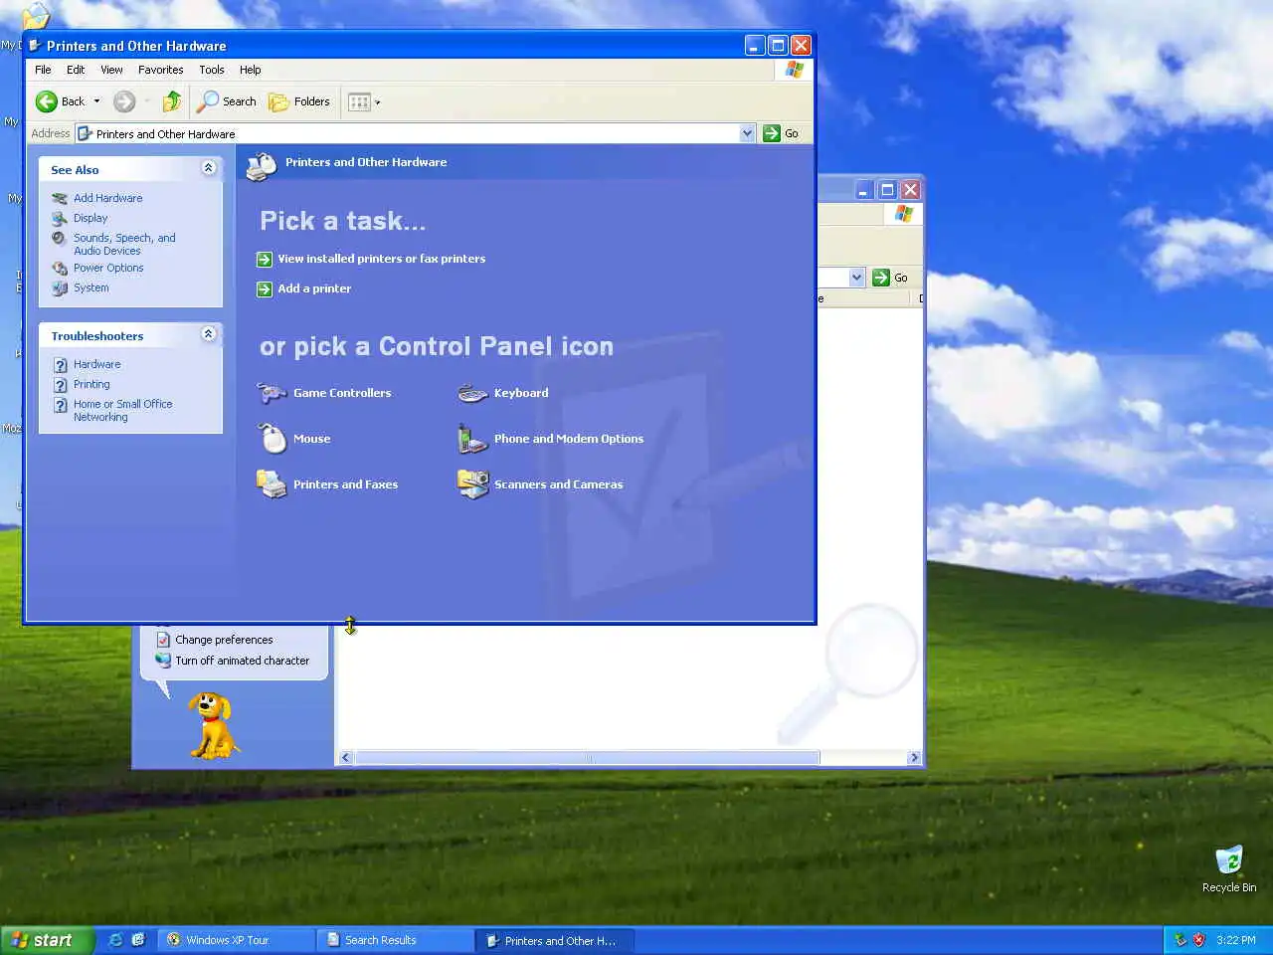The image size is (1273, 955).
Task: Click the Display monitor icon
Action: coord(60,218)
